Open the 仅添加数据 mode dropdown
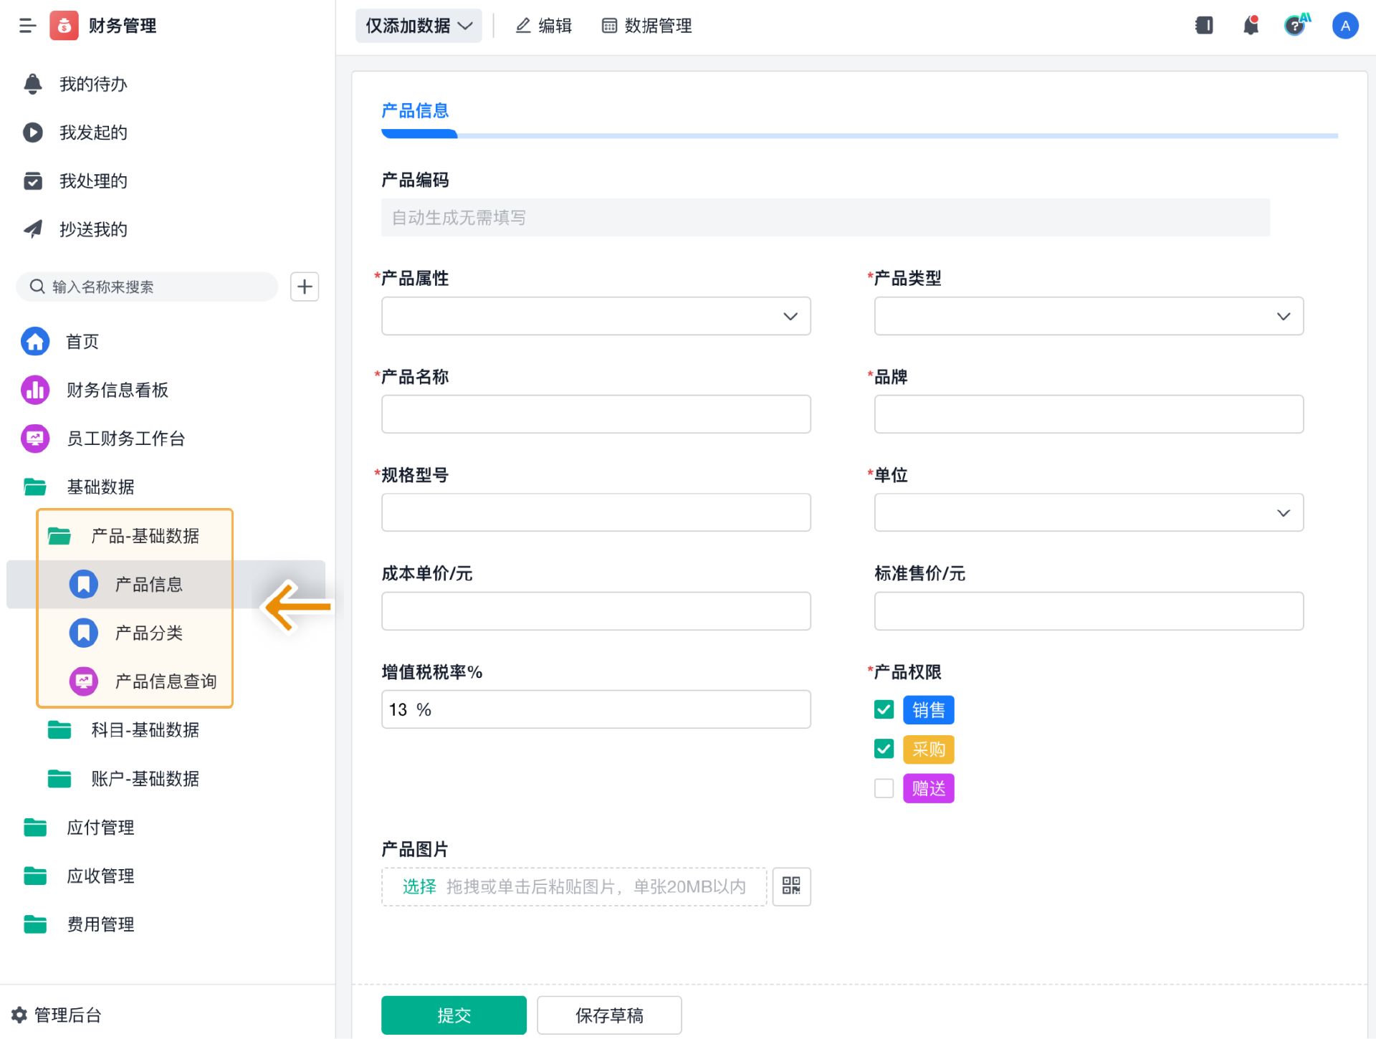The image size is (1376, 1039). click(419, 26)
